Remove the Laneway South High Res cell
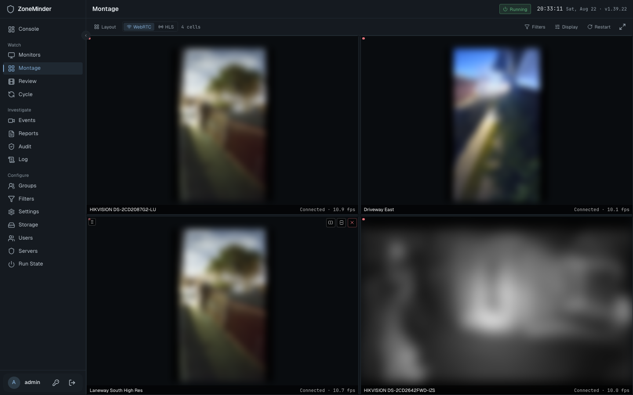Viewport: 633px width, 395px height. pyautogui.click(x=352, y=223)
